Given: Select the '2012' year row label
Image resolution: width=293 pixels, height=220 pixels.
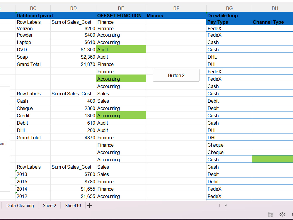Looking at the screenshot, I should click(33, 196).
